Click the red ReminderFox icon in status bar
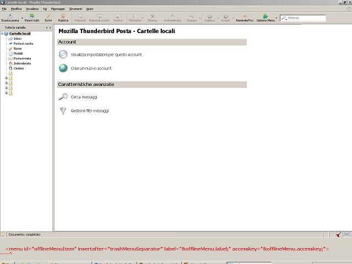The height and width of the screenshot is (264, 352). click(x=338, y=235)
